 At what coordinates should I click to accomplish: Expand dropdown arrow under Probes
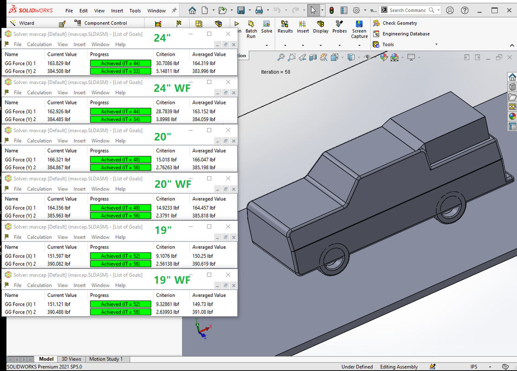click(340, 45)
